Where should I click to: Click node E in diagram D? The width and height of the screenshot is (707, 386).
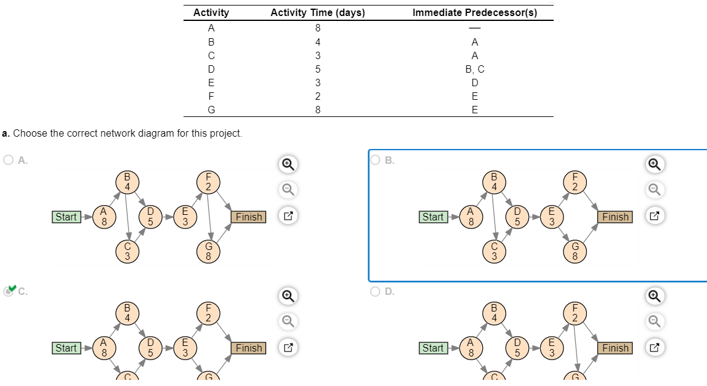551,348
